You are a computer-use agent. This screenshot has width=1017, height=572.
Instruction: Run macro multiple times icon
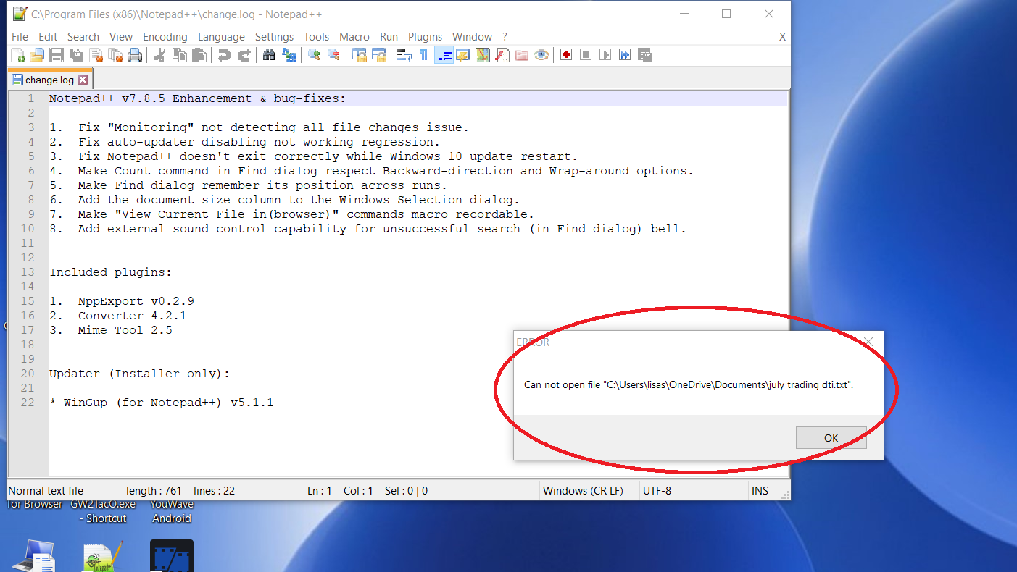point(625,55)
